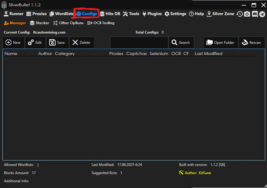Open the Help tab
267x188 pixels.
point(196,14)
